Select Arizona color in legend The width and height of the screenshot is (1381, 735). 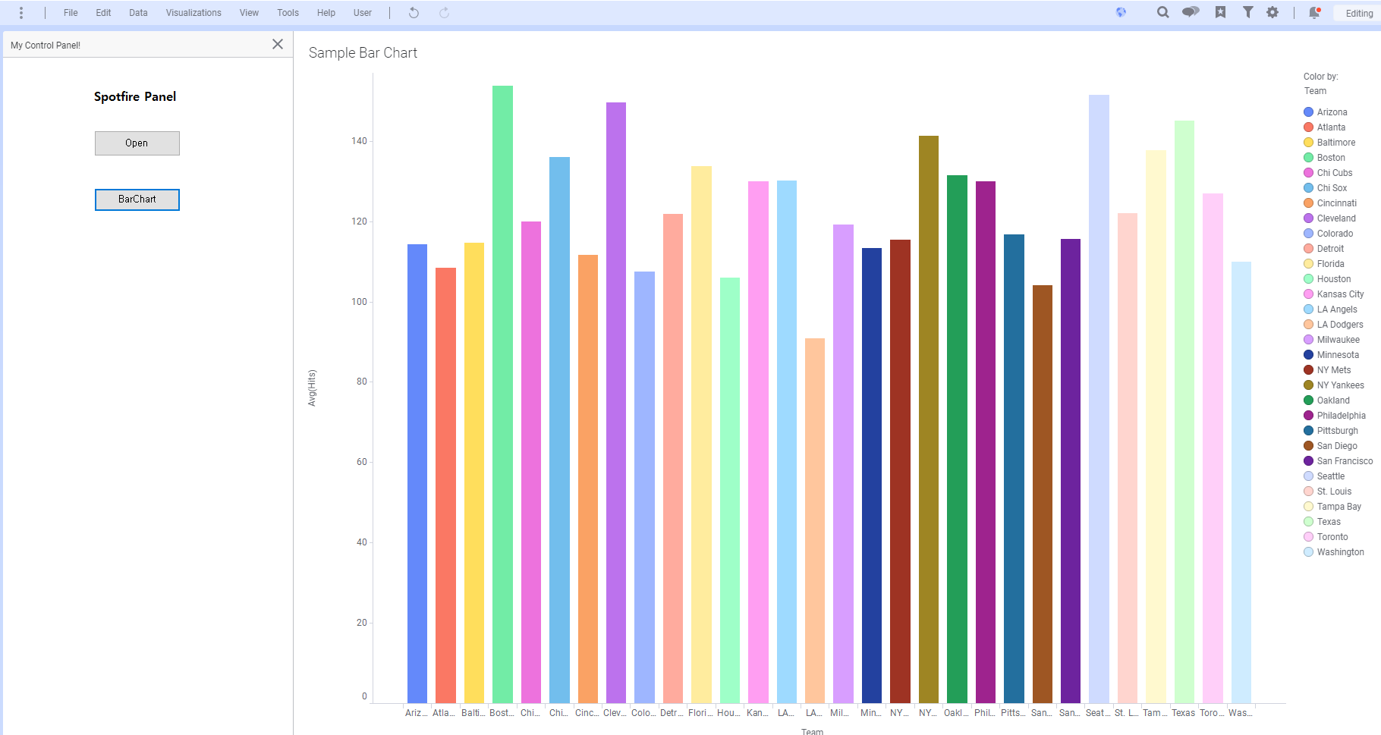(x=1325, y=112)
